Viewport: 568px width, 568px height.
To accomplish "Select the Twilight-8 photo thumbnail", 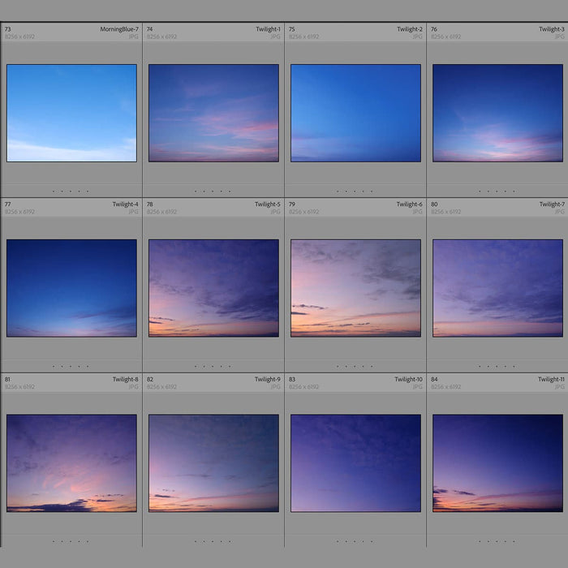I will [x=71, y=463].
